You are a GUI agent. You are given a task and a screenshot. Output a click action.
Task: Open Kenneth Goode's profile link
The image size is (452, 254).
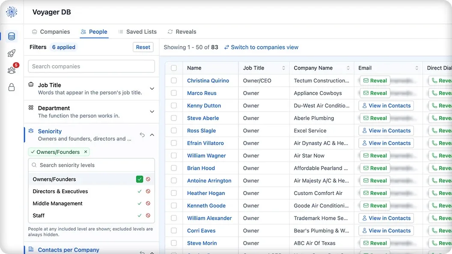point(206,206)
